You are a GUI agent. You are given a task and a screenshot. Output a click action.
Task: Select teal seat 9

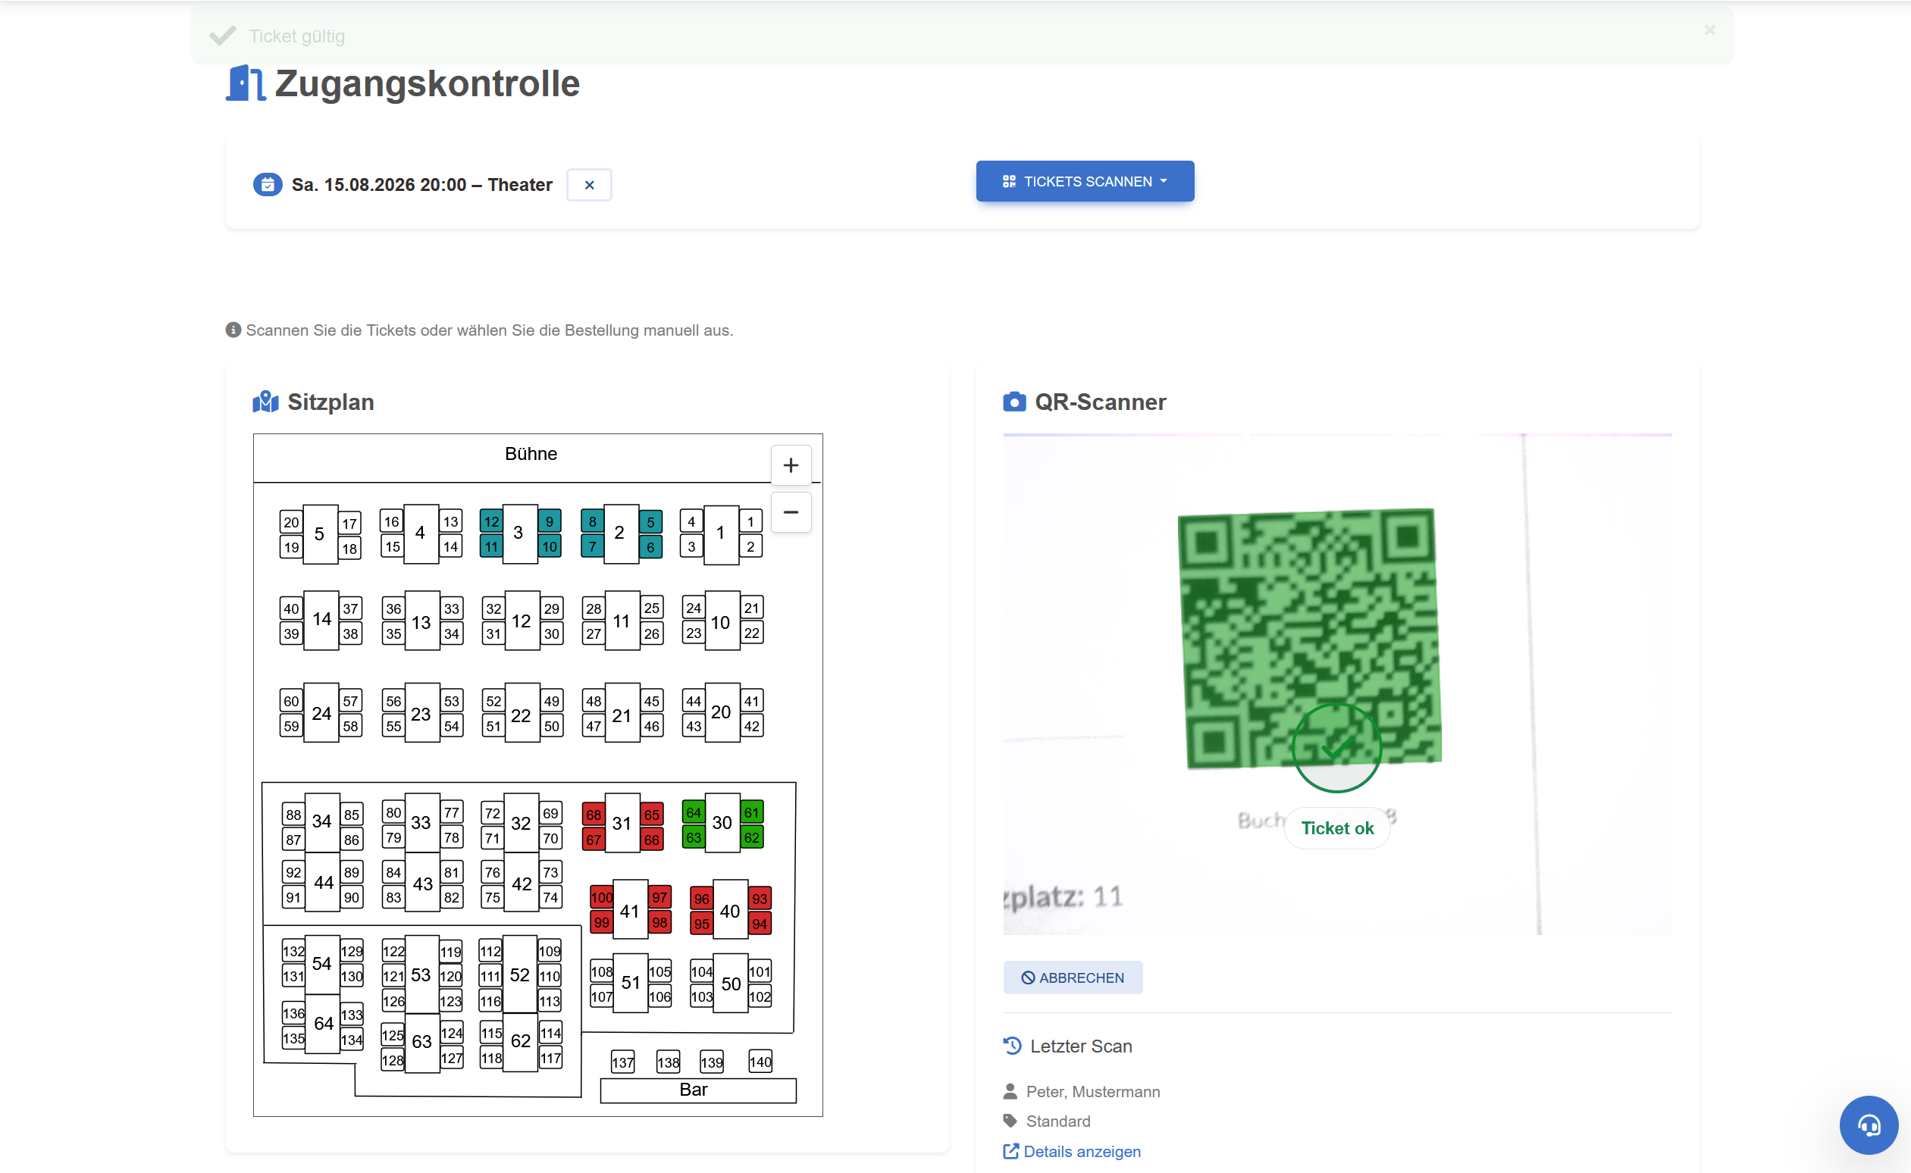(x=550, y=521)
